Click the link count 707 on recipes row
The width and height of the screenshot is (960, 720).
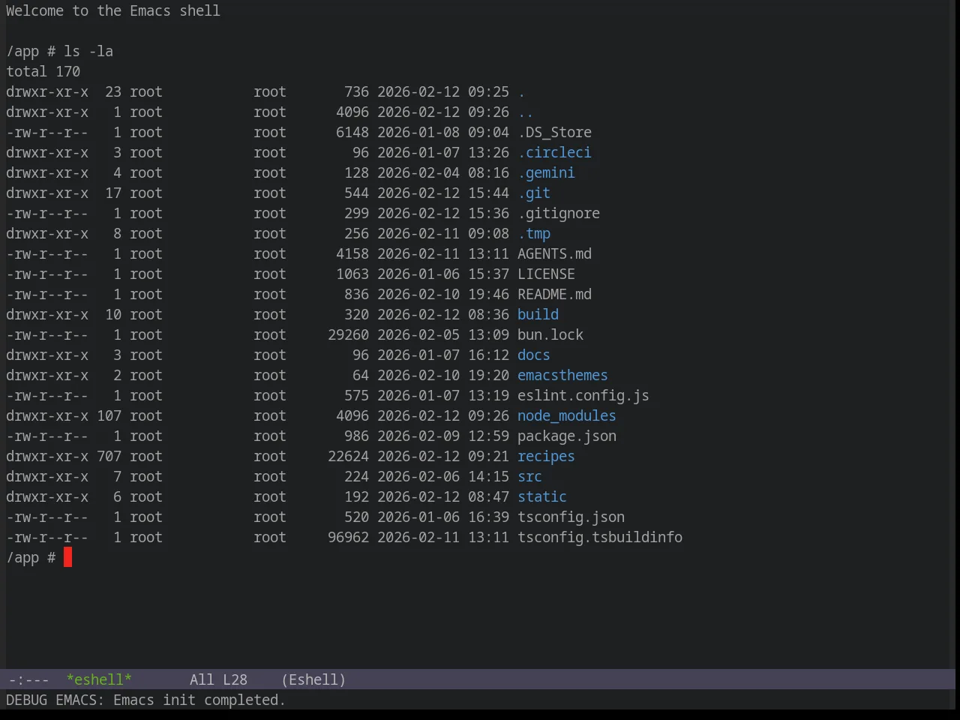[x=109, y=456]
